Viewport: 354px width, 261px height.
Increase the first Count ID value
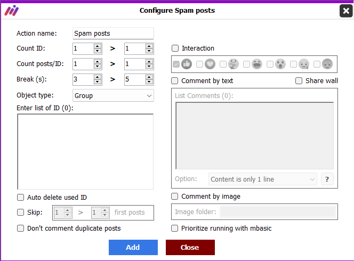pyautogui.click(x=98, y=46)
